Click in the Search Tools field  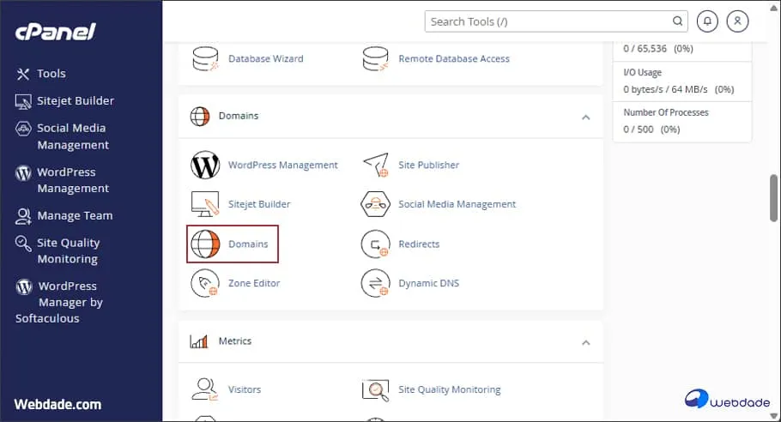[549, 21]
